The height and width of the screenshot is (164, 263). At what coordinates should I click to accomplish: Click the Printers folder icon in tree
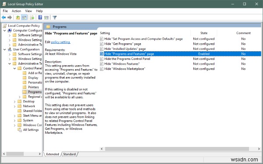point(25,87)
